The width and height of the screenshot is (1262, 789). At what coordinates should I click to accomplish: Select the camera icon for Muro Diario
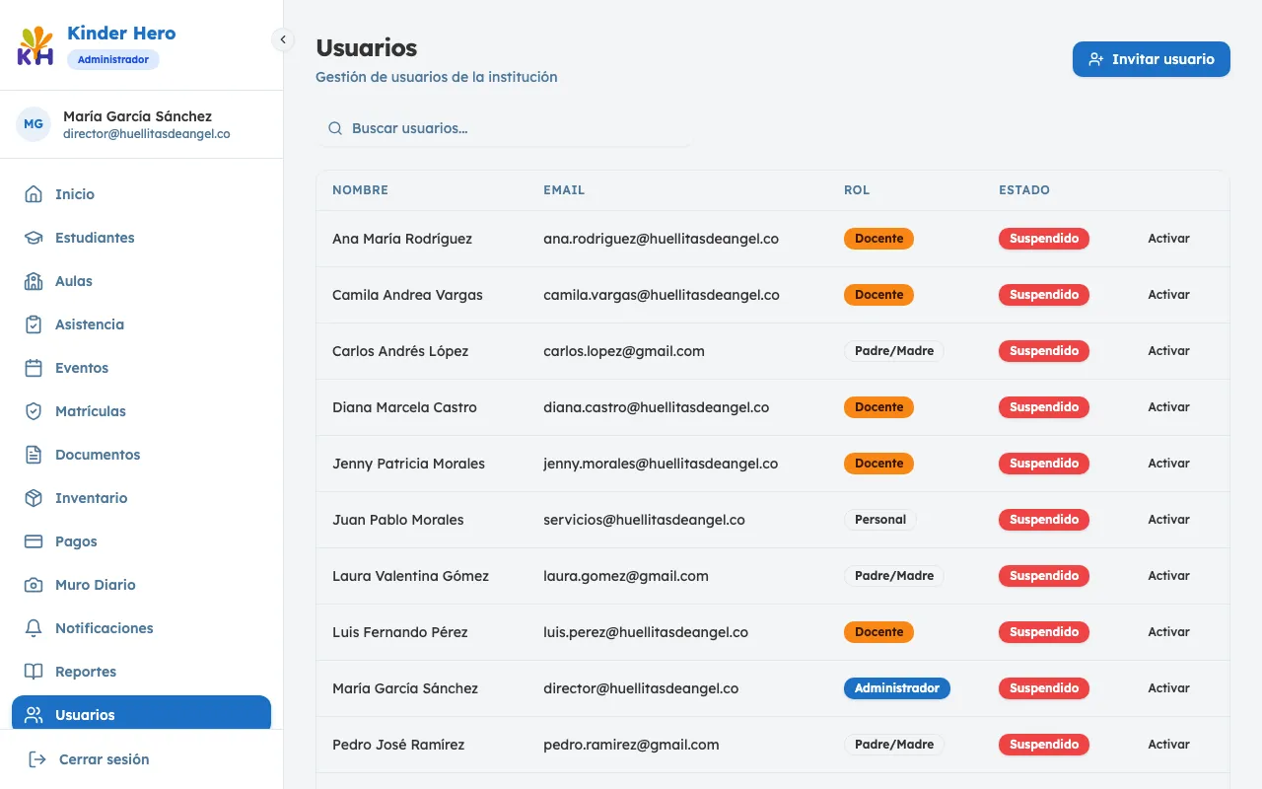point(34,585)
